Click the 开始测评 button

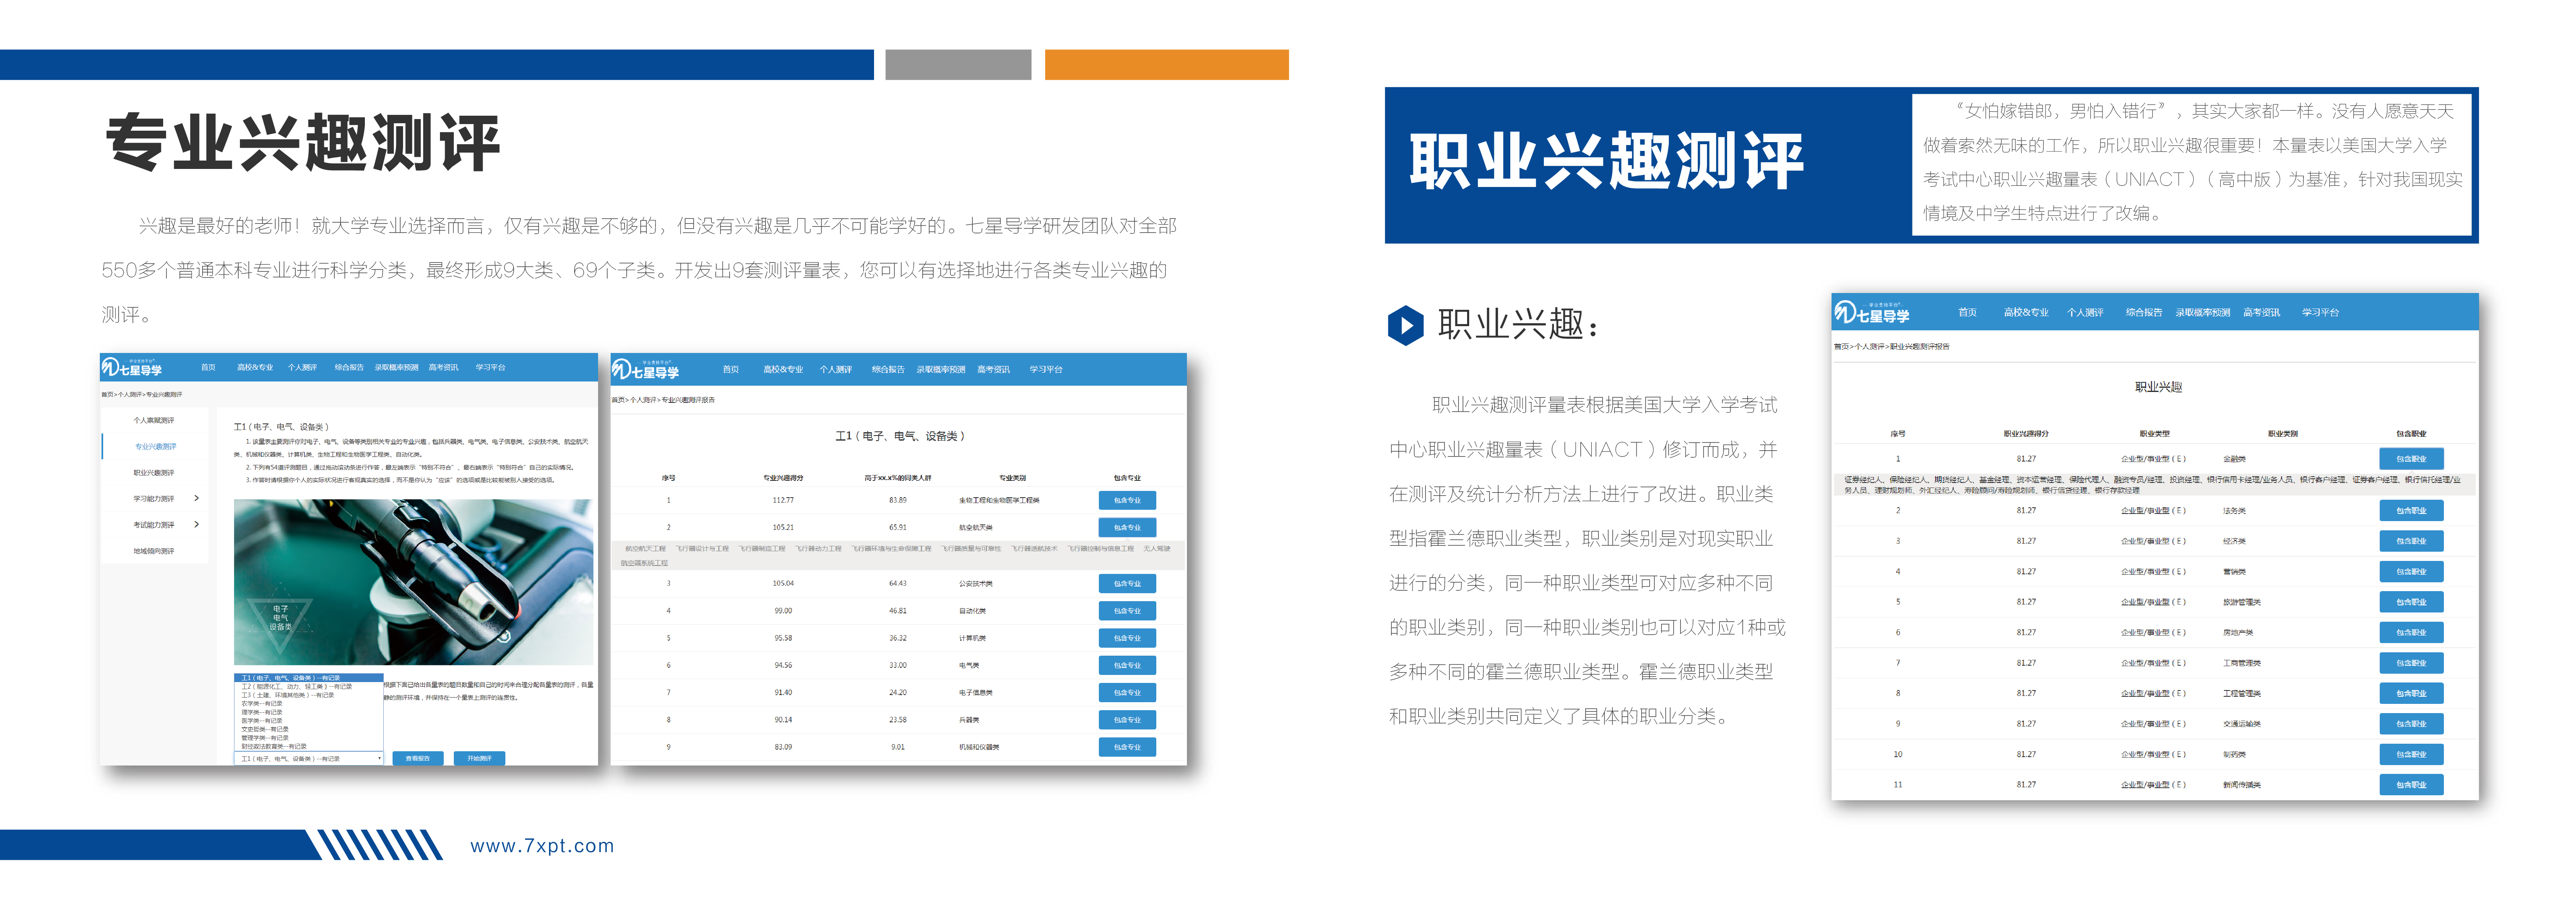[x=479, y=759]
